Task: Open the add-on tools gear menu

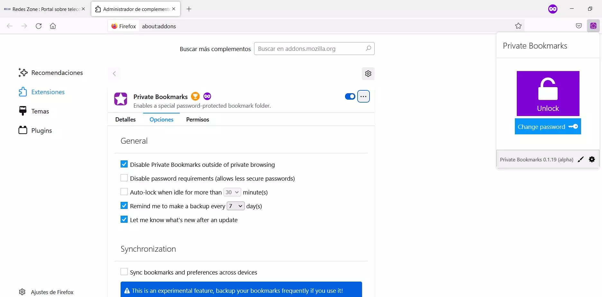Action: 368,74
